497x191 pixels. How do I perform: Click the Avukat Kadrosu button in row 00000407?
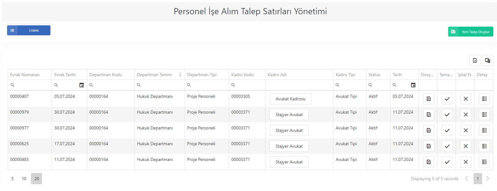click(x=290, y=99)
